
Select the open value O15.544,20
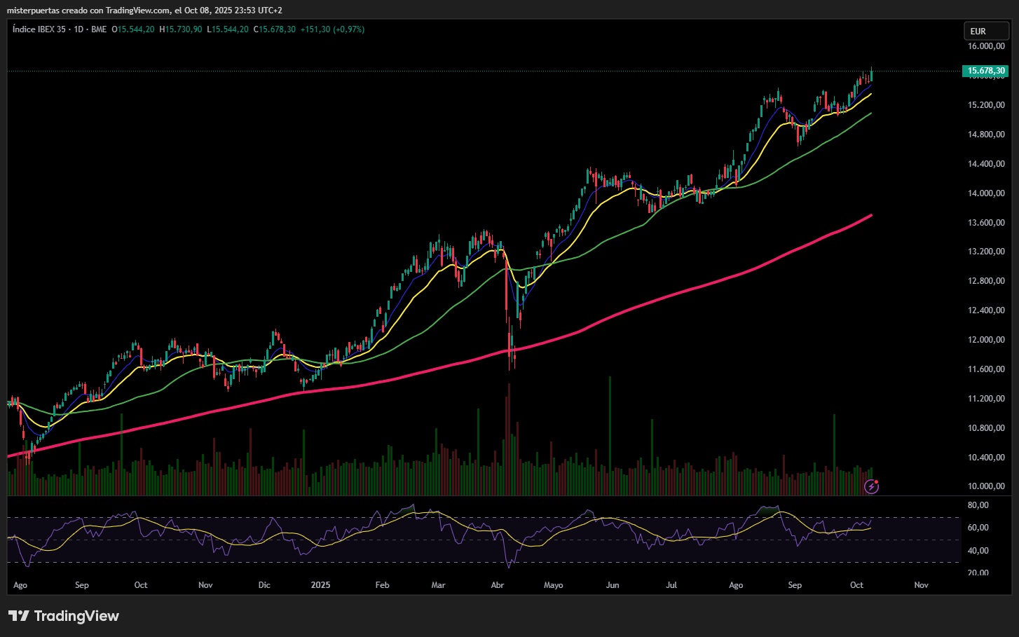click(x=133, y=29)
